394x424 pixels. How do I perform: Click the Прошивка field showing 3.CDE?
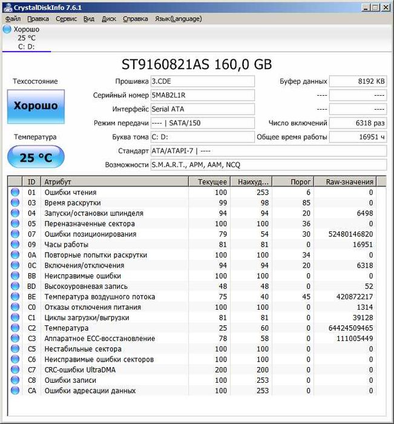point(202,81)
